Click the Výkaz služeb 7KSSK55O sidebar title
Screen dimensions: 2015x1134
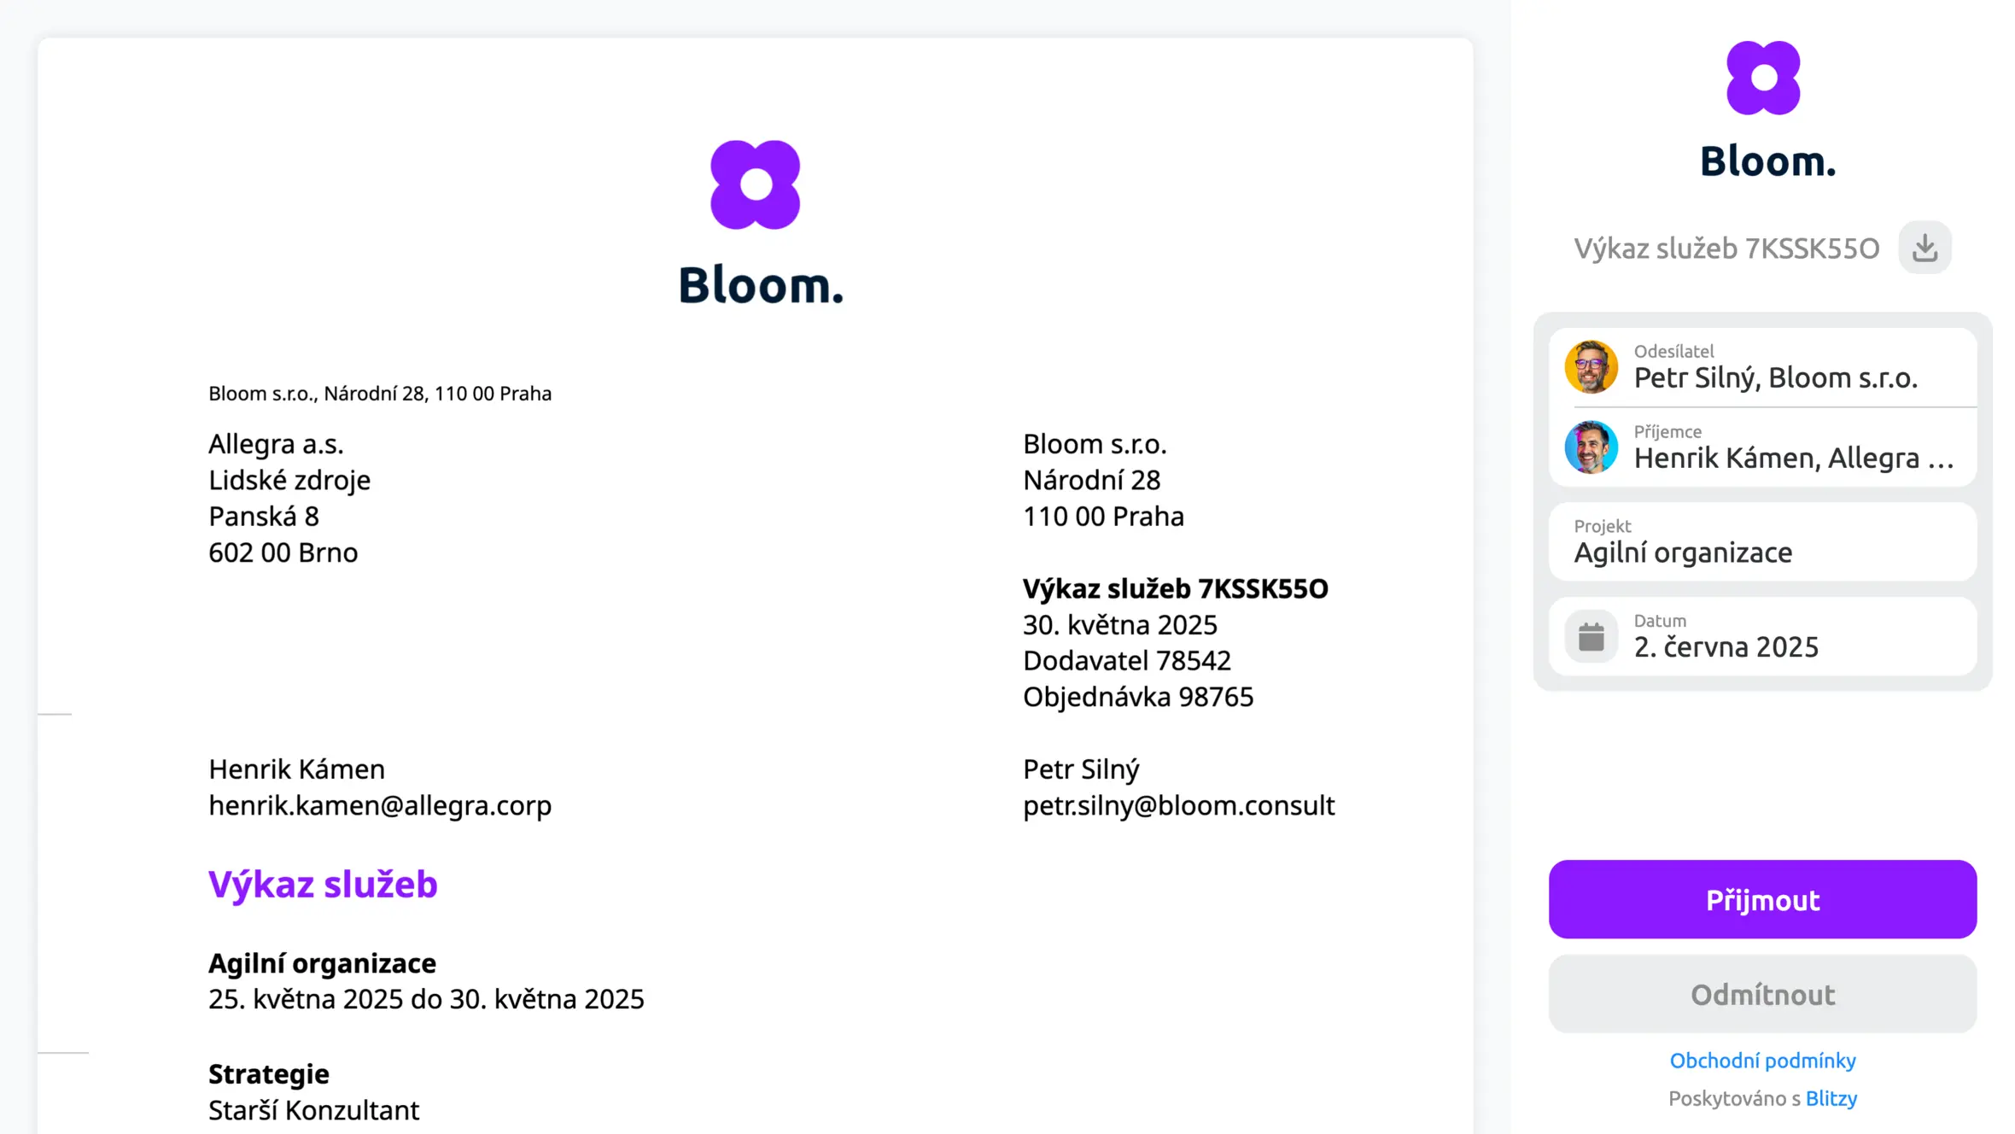pos(1726,248)
